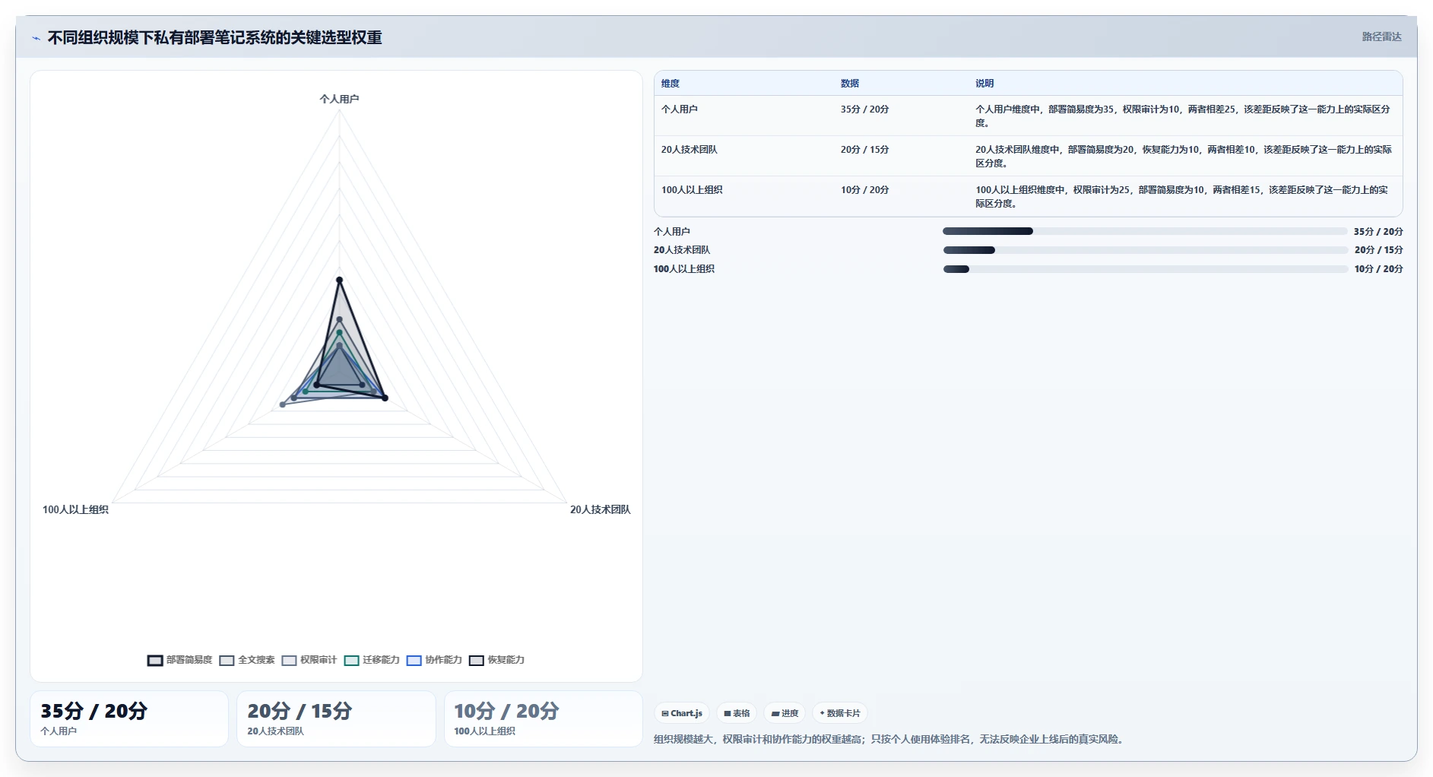Click table value 10分 / 20分

tap(864, 190)
